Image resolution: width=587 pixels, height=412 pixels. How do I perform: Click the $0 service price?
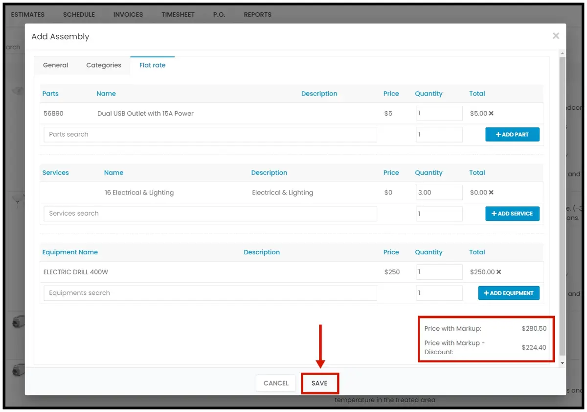tap(388, 193)
